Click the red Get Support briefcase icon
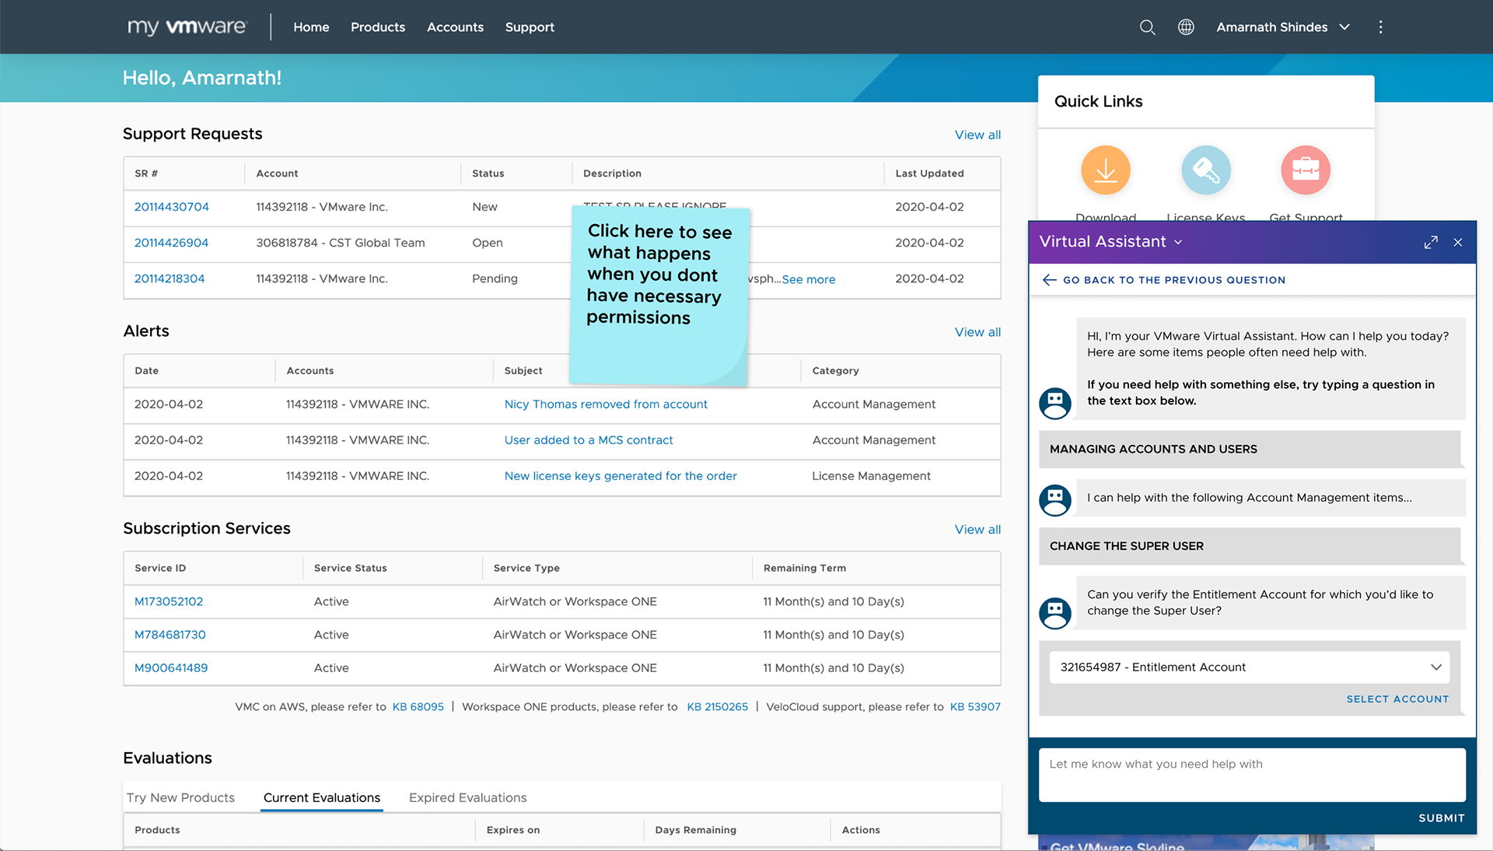Screen dimensions: 1493x851 pyautogui.click(x=1306, y=170)
